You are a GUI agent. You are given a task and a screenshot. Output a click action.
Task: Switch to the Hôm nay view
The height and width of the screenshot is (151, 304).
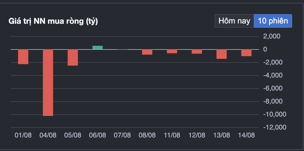click(x=234, y=21)
